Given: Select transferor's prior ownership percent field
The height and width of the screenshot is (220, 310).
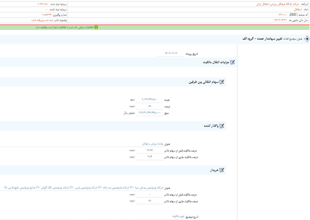Looking at the screenshot, I should point(149,150).
